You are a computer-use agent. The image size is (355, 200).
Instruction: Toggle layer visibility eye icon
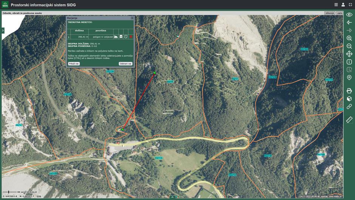point(349,15)
